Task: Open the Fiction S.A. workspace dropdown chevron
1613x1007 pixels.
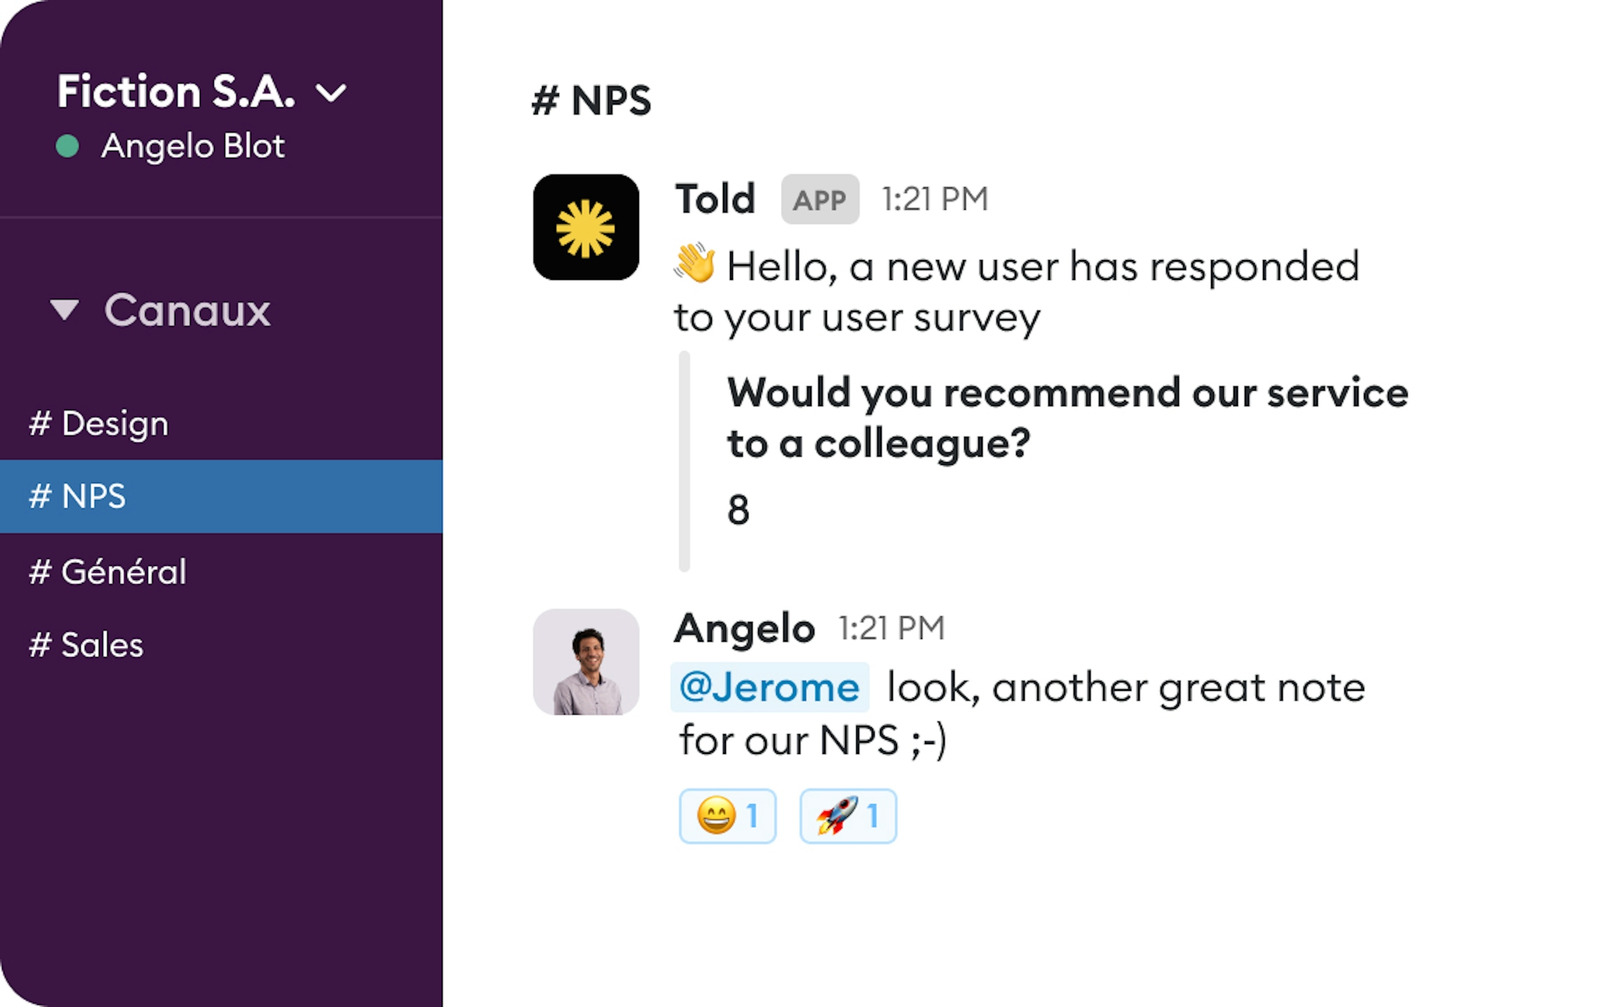Action: tap(330, 93)
